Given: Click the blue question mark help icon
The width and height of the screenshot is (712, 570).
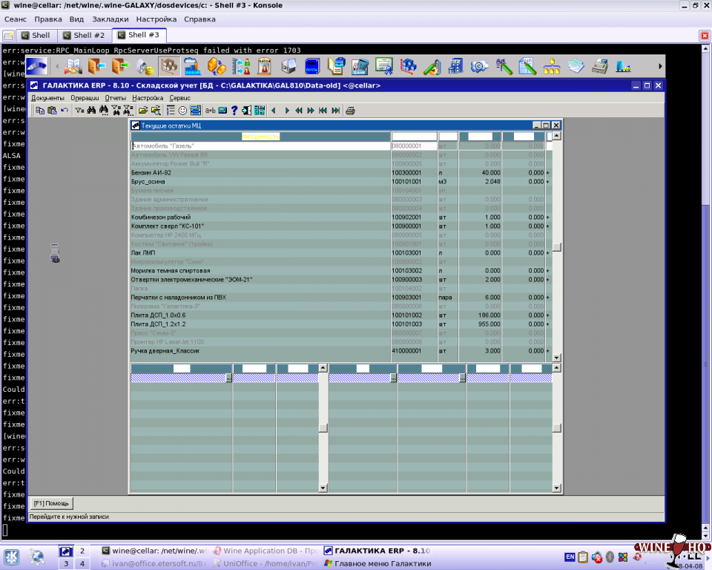Looking at the screenshot, I should coord(234,110).
